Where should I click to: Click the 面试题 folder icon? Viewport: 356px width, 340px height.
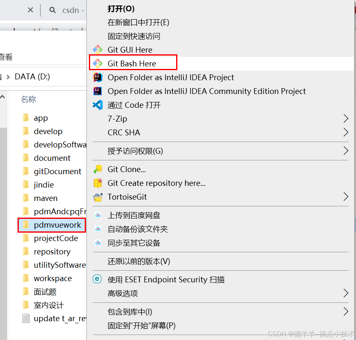[26, 292]
